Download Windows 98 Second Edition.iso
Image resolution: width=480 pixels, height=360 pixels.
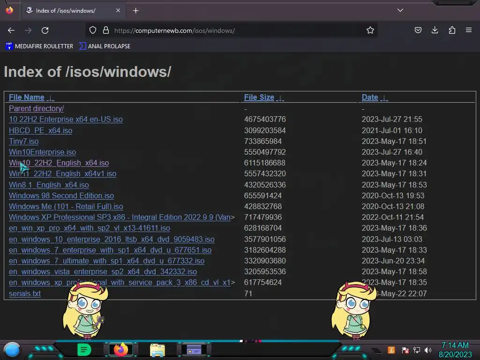[x=61, y=195]
